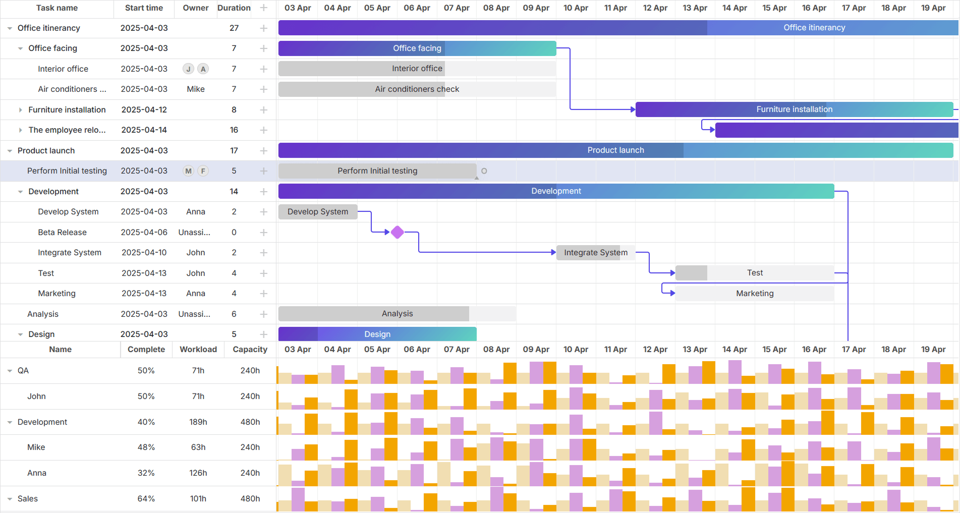Click plus icon on Perform Initial testing row

click(263, 171)
